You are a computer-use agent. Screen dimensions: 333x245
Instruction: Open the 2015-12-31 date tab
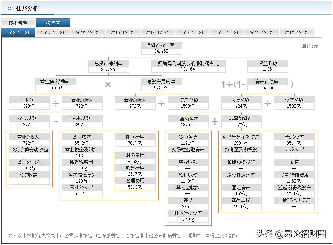[122, 33]
